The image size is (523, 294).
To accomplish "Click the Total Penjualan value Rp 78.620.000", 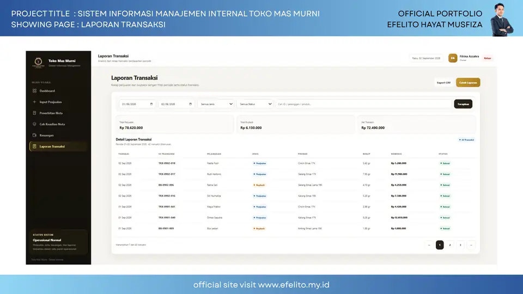I will pos(131,127).
